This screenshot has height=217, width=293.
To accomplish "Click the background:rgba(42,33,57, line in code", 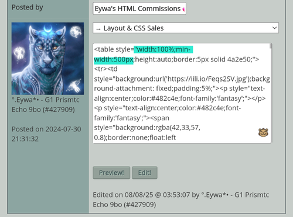I will coord(147,128).
